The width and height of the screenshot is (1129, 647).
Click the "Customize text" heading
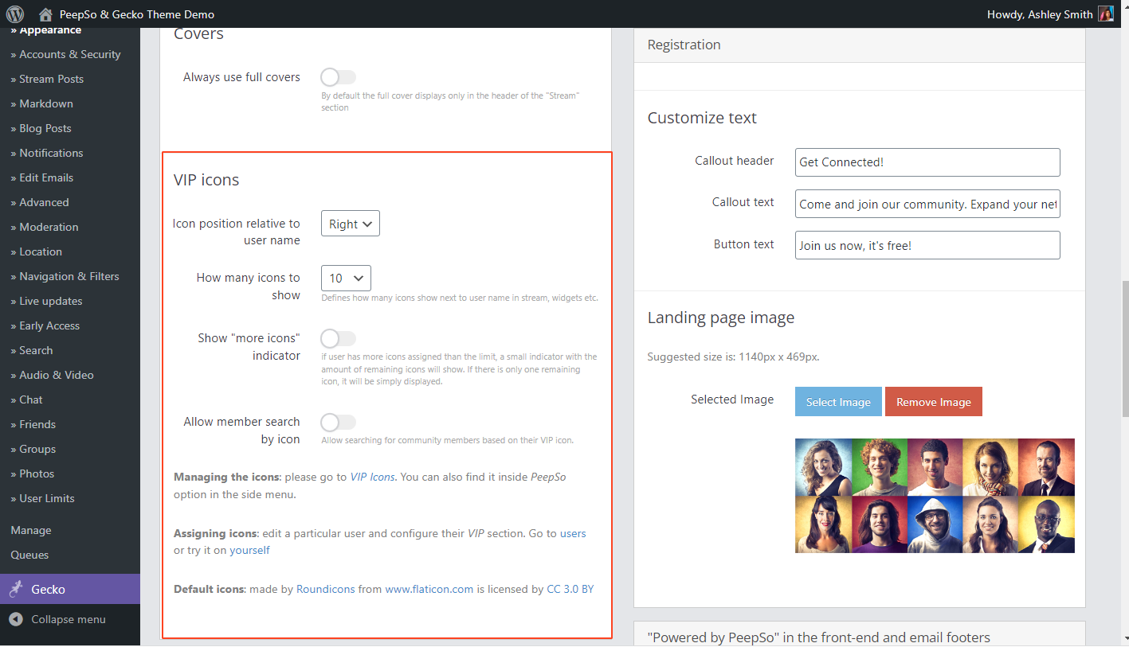pyautogui.click(x=702, y=118)
